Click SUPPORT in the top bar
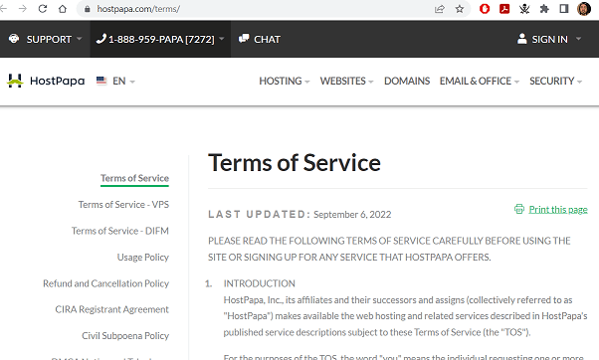 49,39
